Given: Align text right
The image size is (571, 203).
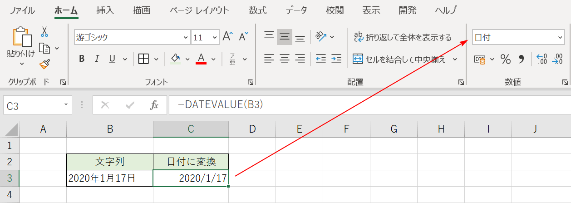Looking at the screenshot, I should (x=300, y=59).
